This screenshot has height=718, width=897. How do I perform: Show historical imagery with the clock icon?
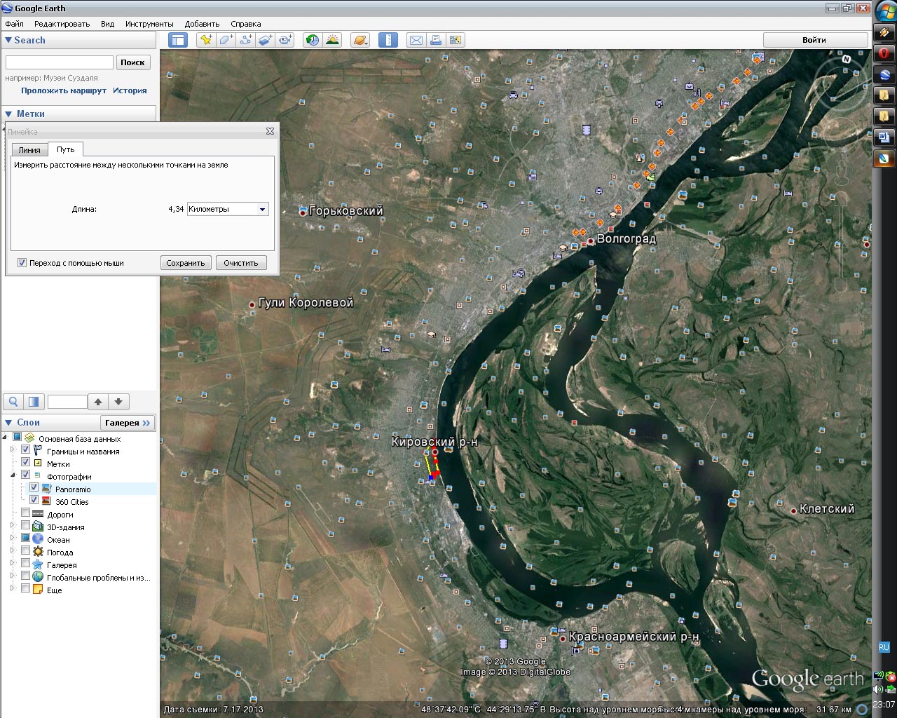313,40
